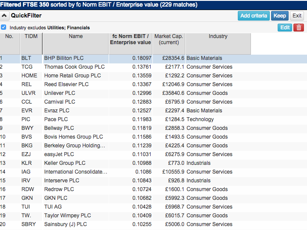Click the Exit button

tap(297, 16)
